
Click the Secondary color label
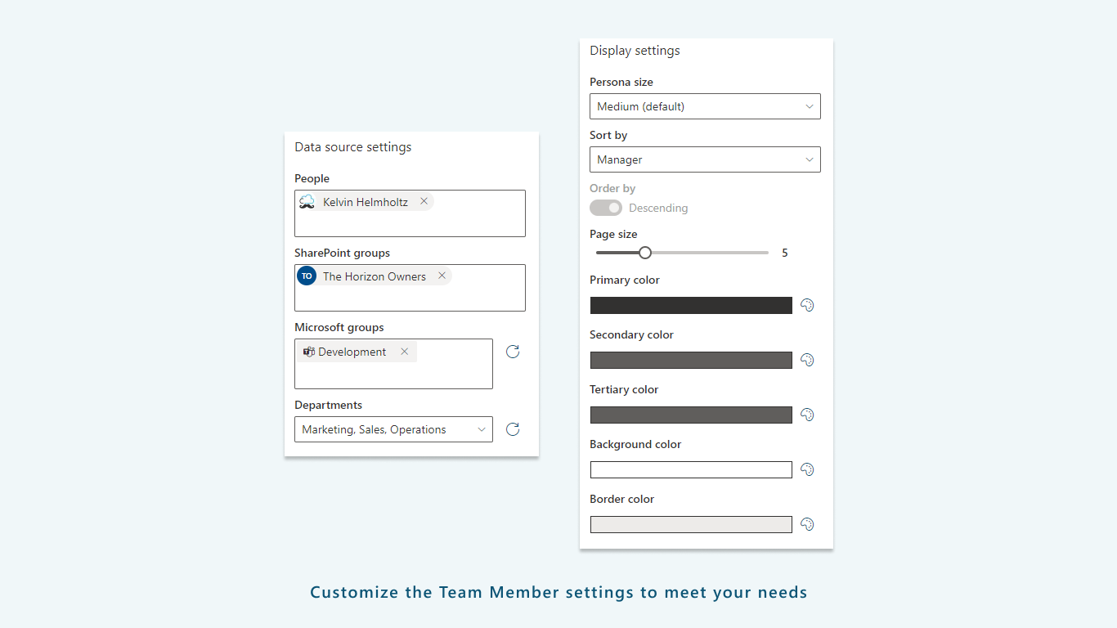(x=631, y=334)
